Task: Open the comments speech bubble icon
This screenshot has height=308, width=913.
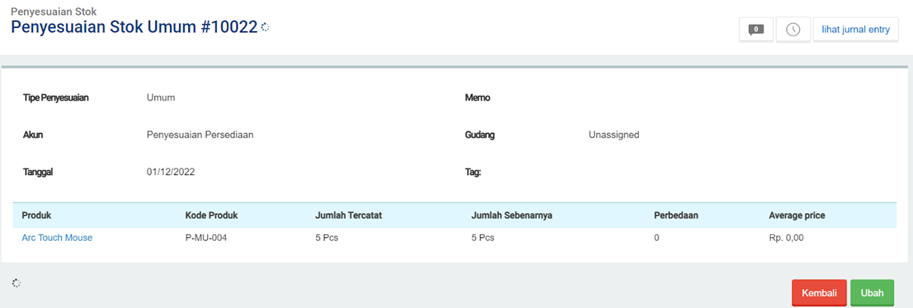Action: [755, 29]
